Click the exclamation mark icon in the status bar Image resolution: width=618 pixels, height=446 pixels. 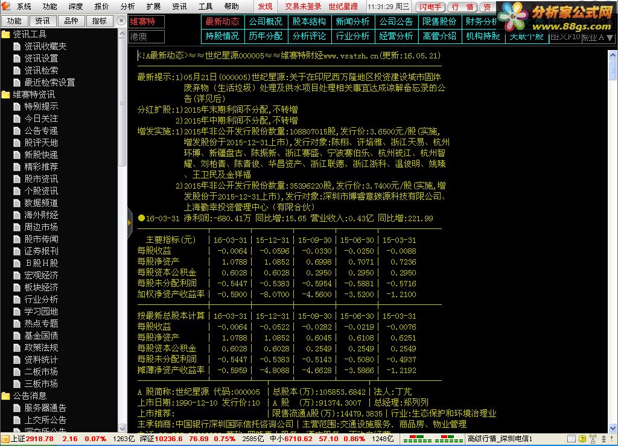[612, 439]
